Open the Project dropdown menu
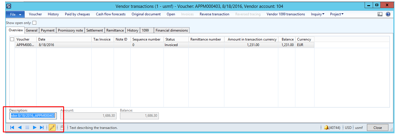Screen dimensions: 400x135 [x=337, y=14]
